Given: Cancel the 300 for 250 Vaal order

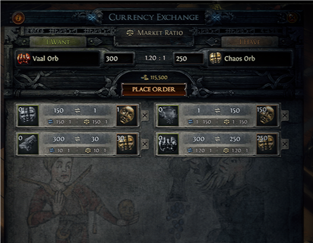Looking at the screenshot, I should pyautogui.click(x=285, y=144).
